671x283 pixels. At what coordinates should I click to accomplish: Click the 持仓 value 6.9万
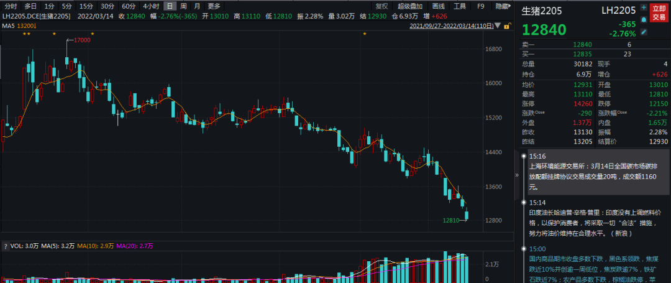pyautogui.click(x=583, y=74)
